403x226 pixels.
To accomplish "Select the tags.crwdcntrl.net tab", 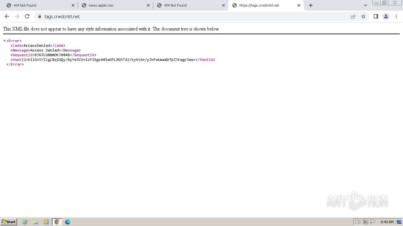I will 266,5.
